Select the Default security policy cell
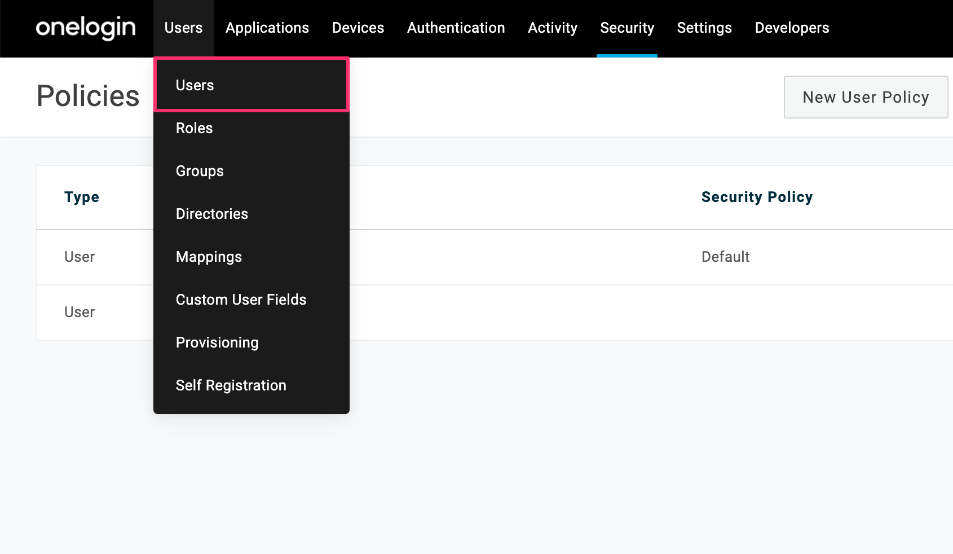The image size is (953, 554). (x=725, y=257)
